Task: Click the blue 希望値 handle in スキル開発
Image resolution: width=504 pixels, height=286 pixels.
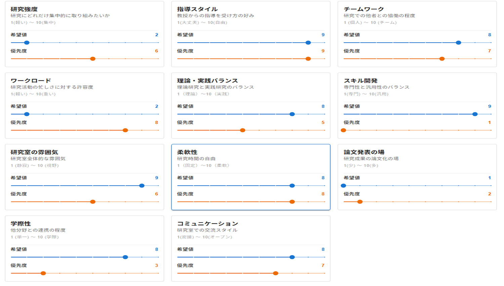Action: click(475, 114)
